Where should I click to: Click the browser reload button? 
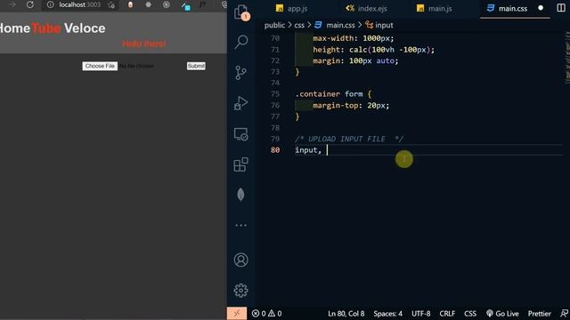pos(30,4)
